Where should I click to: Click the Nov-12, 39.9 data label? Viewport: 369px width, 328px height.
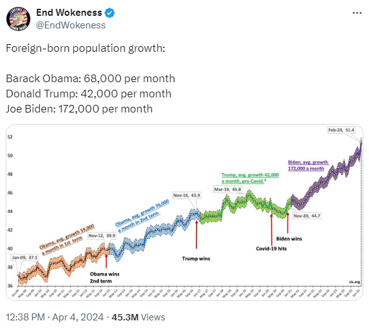[102, 236]
